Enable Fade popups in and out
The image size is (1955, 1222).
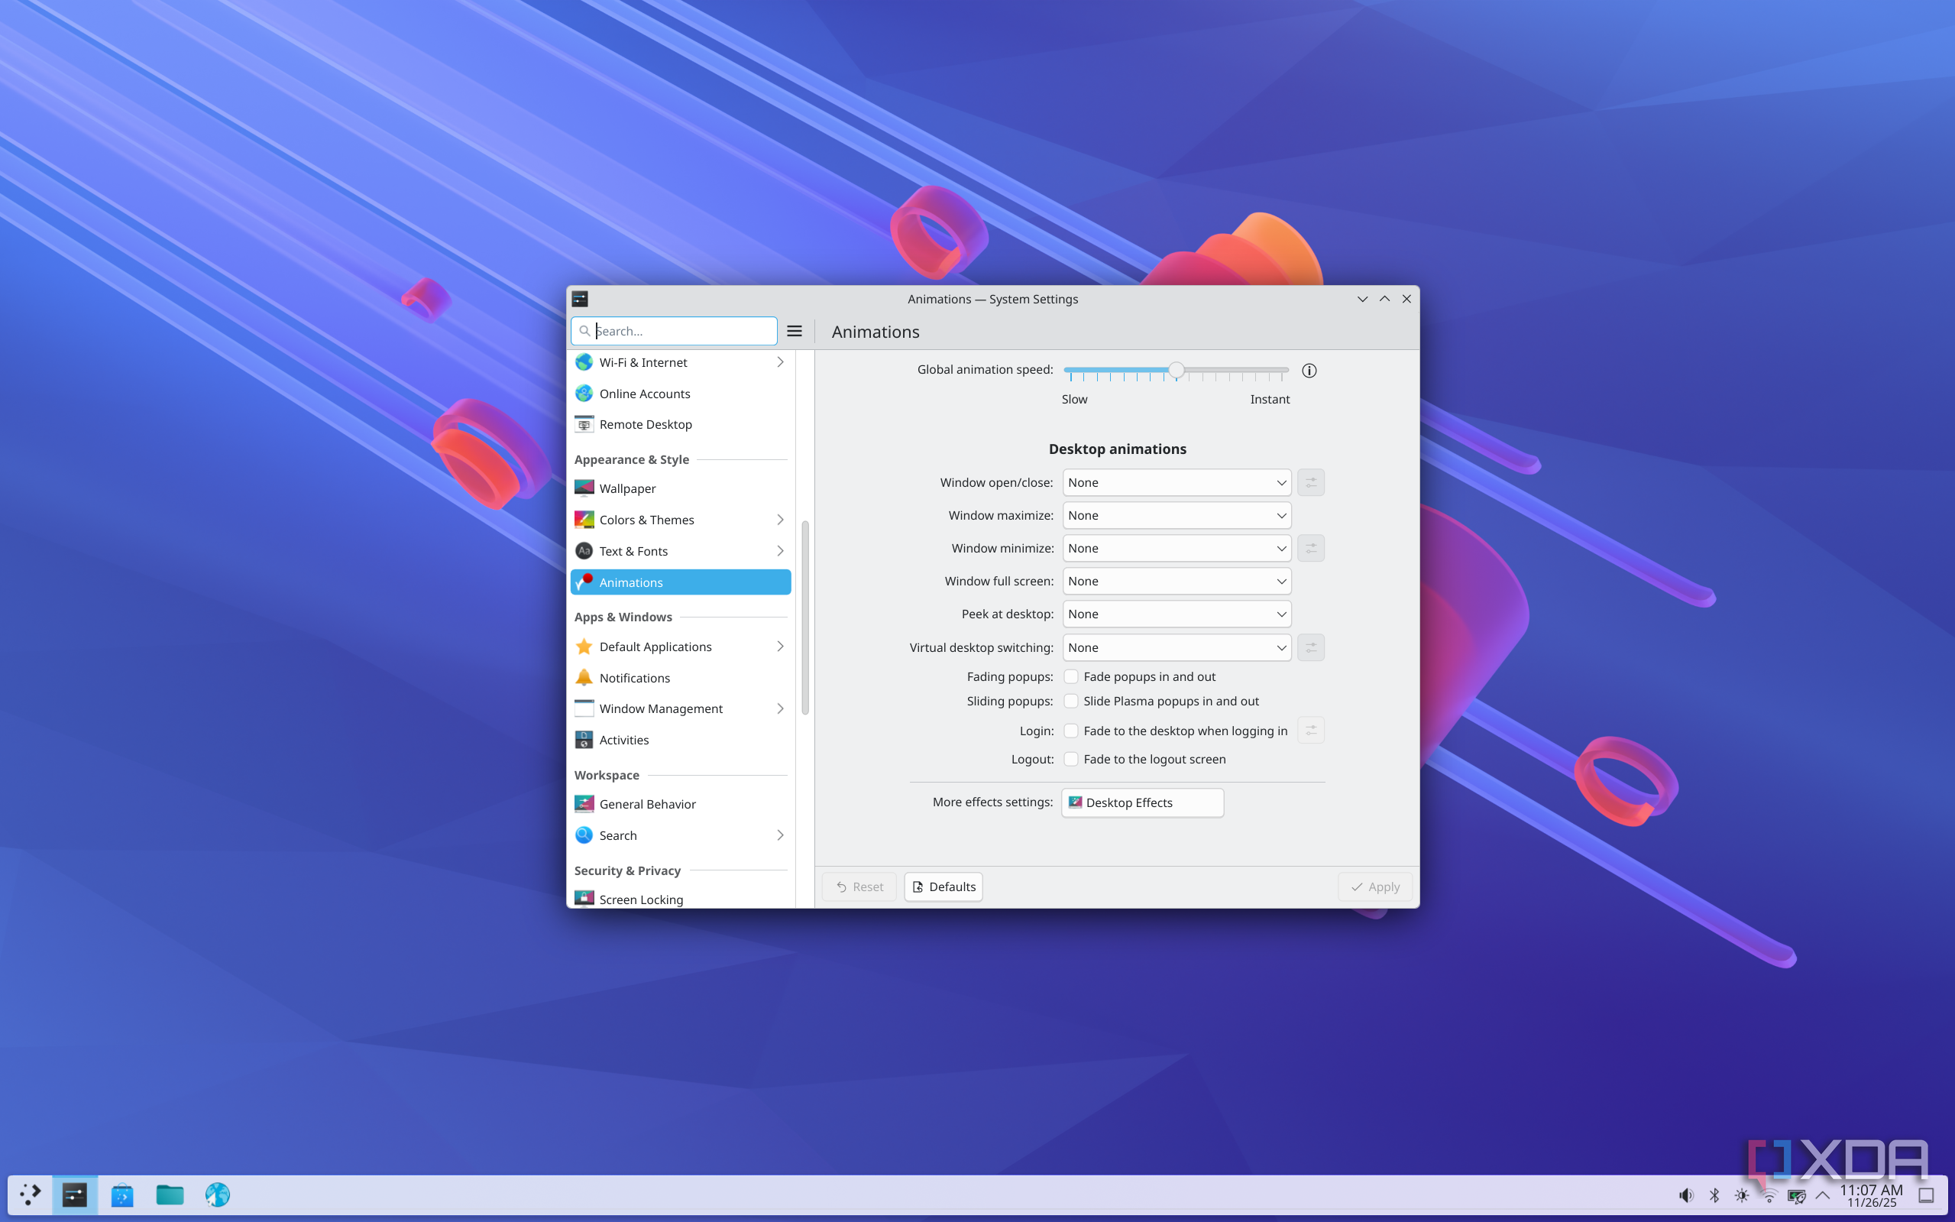point(1070,676)
